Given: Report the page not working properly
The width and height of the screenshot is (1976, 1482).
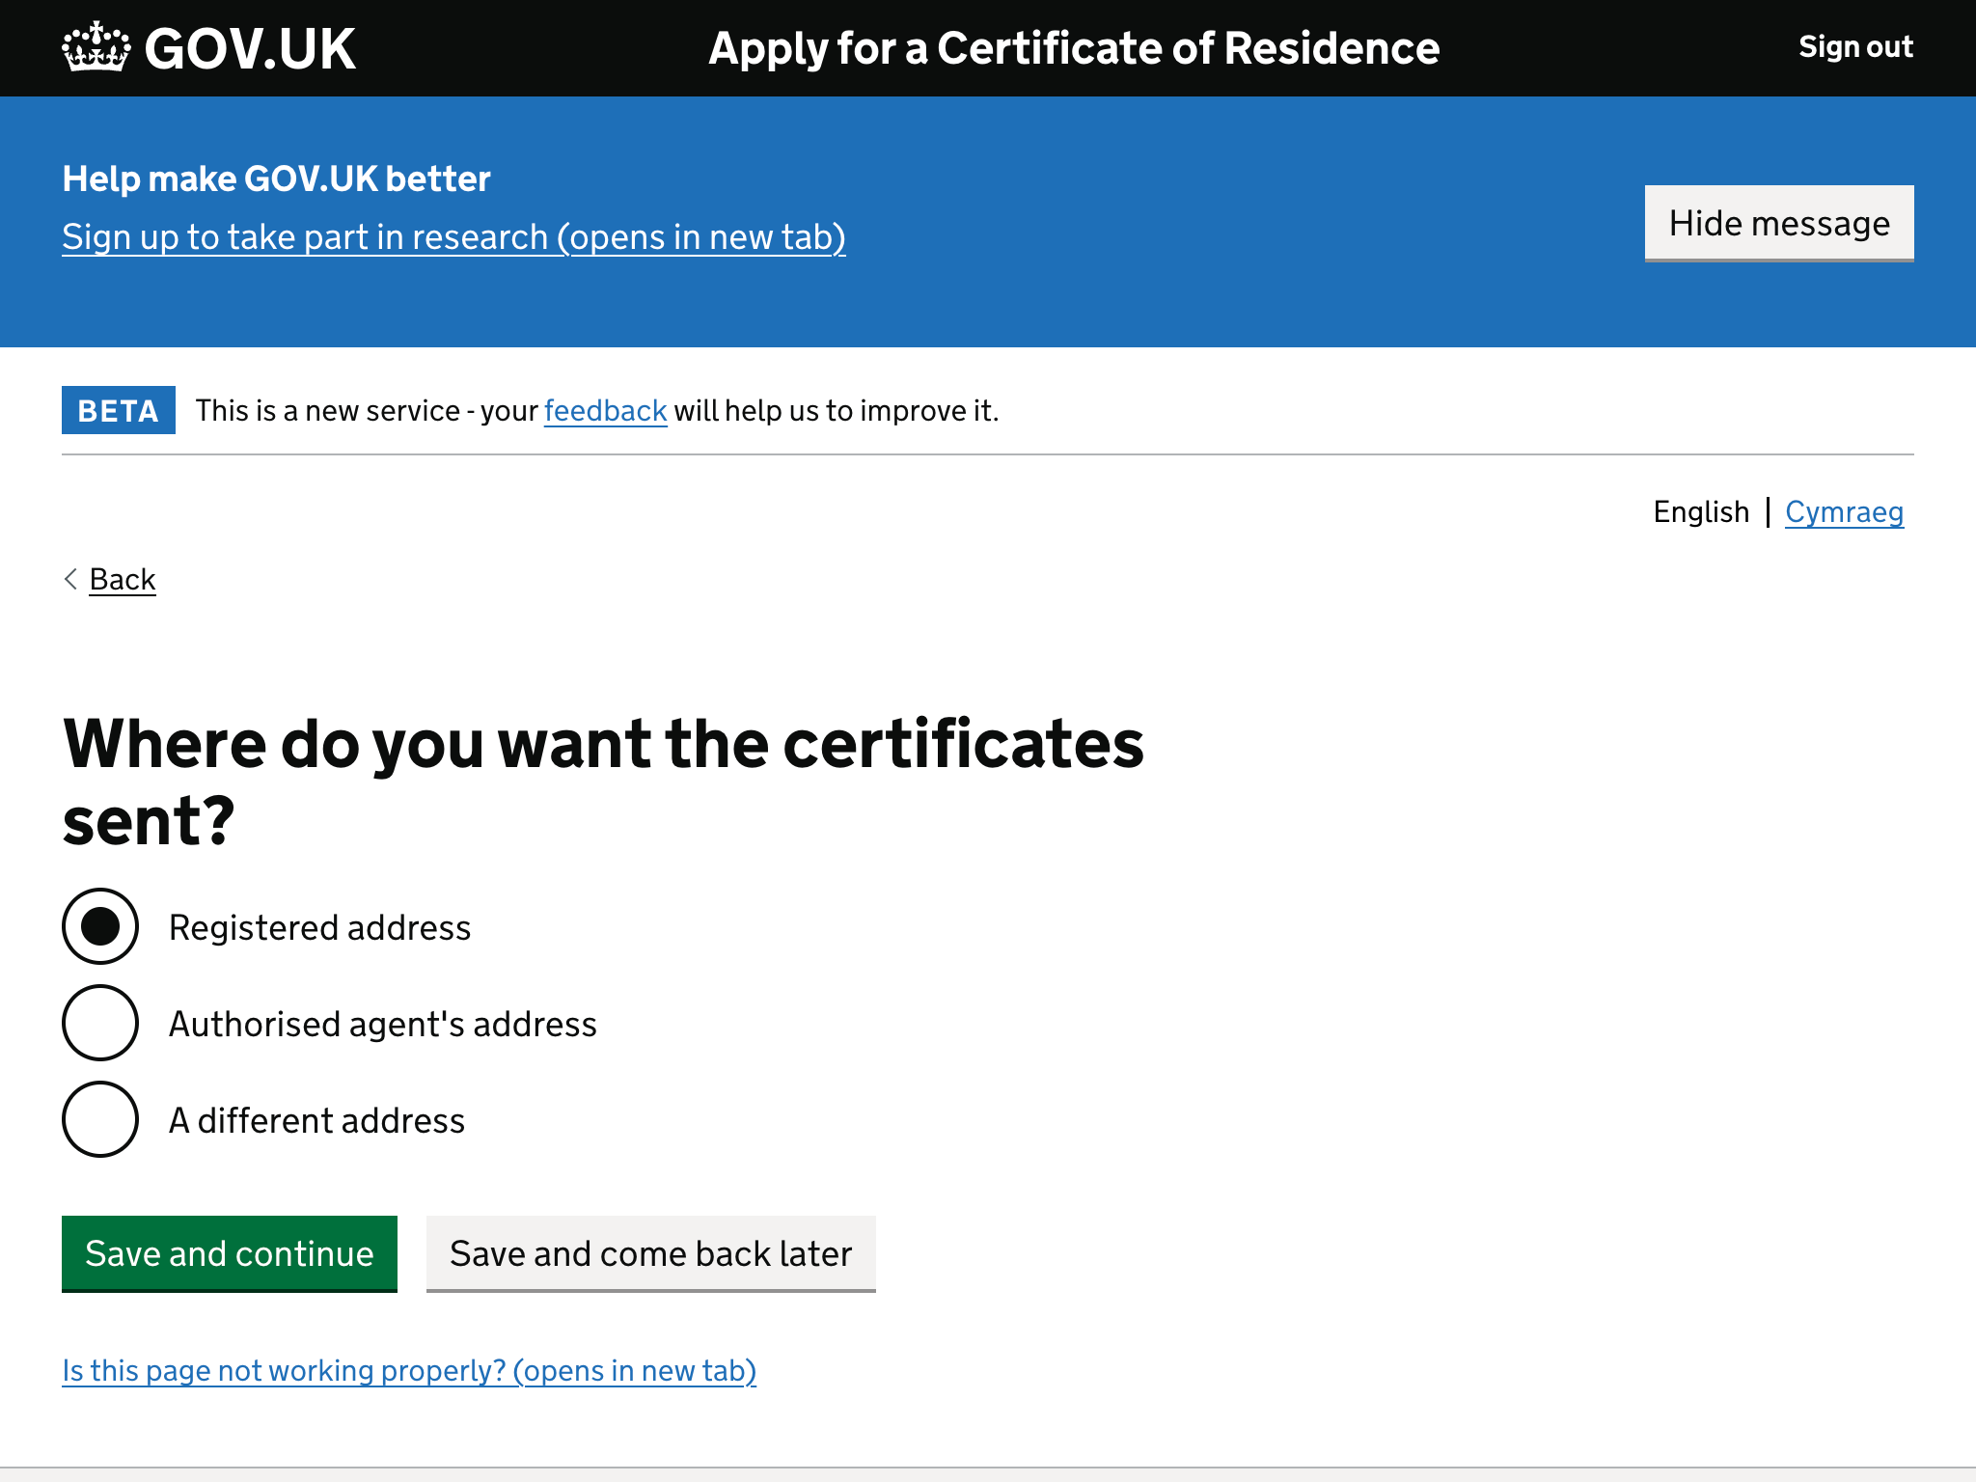Looking at the screenshot, I should 409,1369.
